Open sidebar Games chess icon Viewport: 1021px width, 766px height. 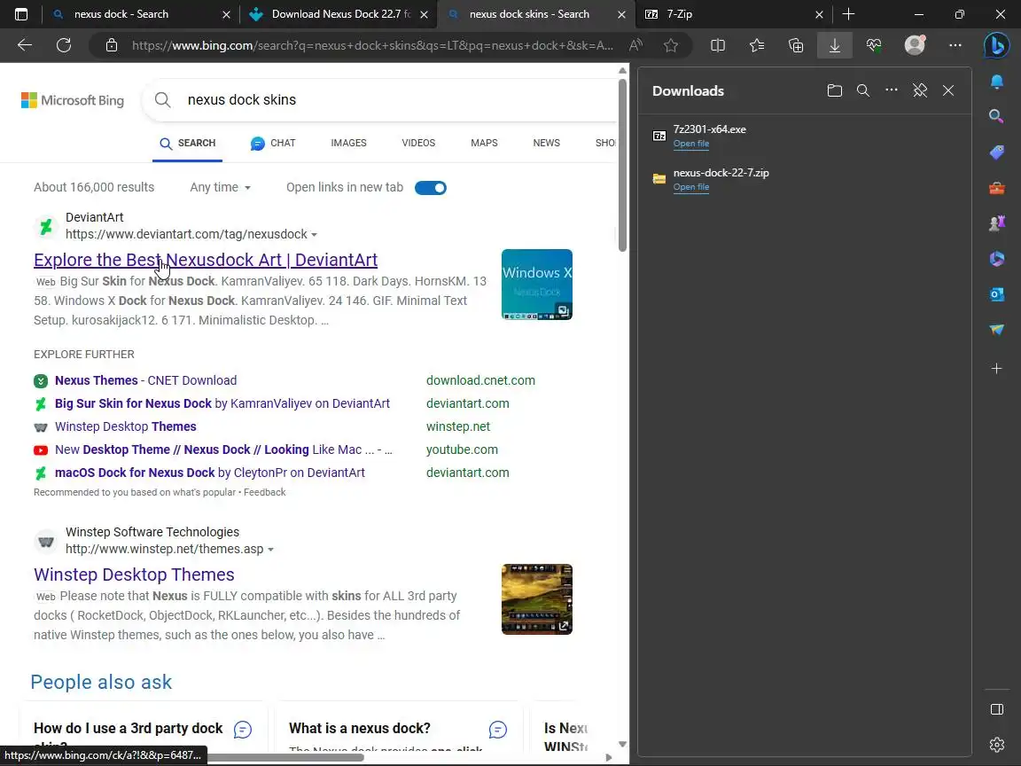[997, 223]
